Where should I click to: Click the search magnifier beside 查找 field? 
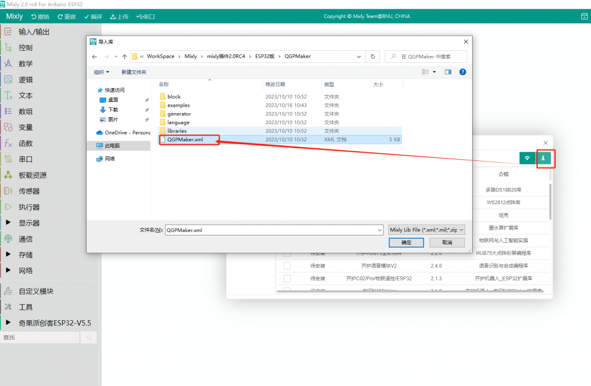click(89, 338)
